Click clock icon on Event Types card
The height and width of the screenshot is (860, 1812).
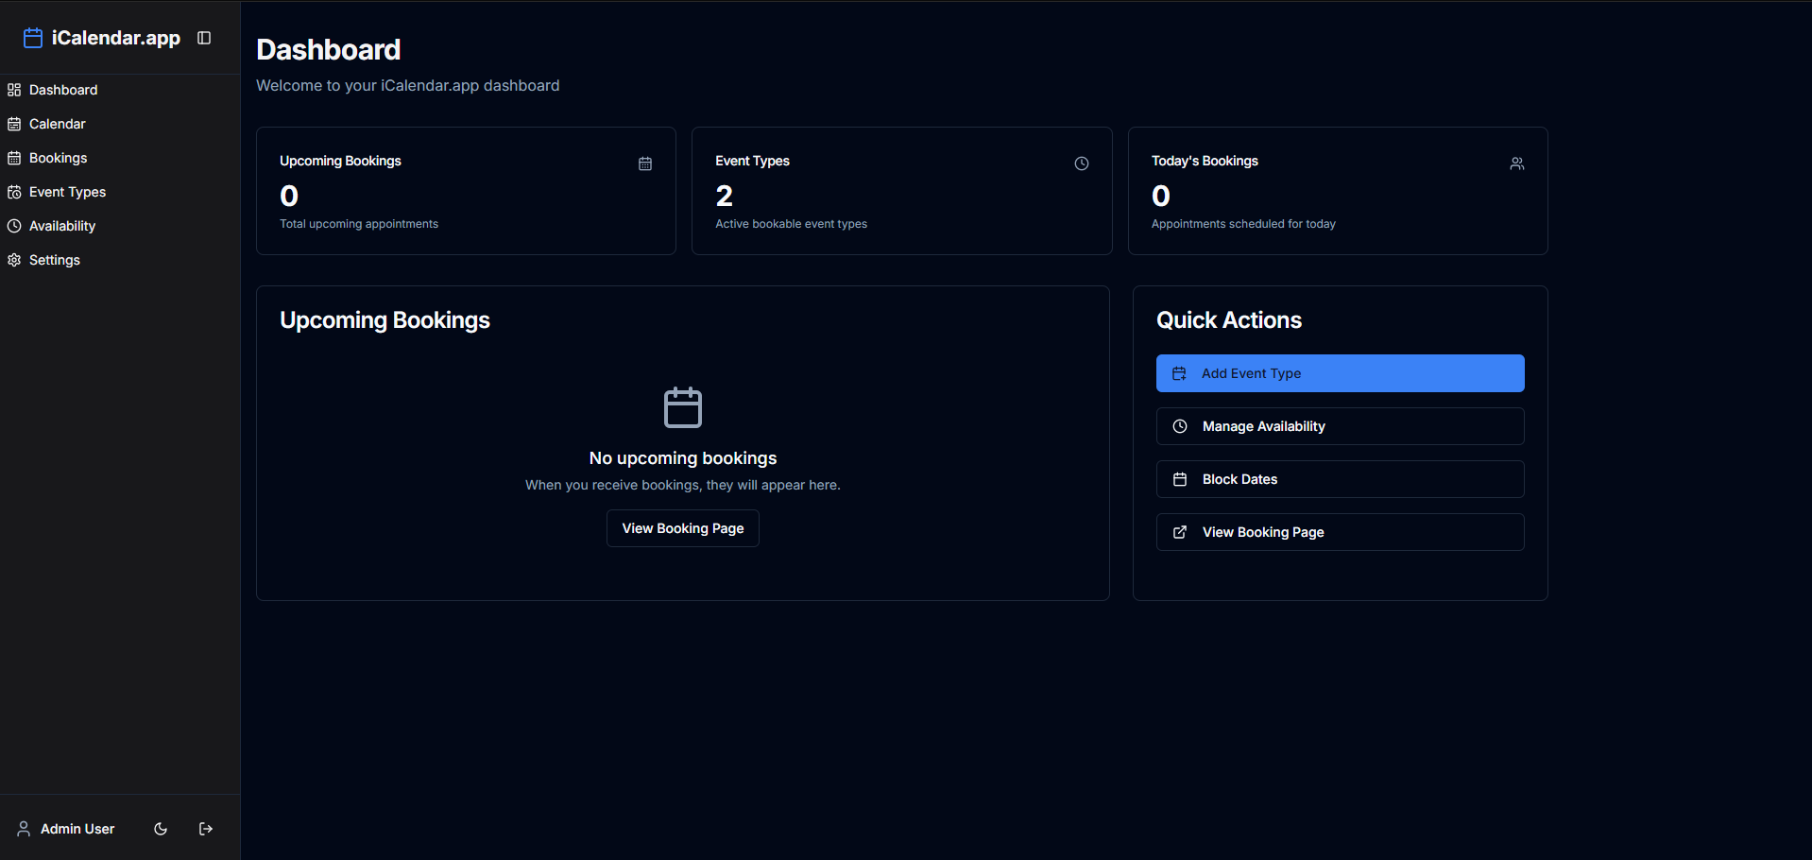[1082, 163]
